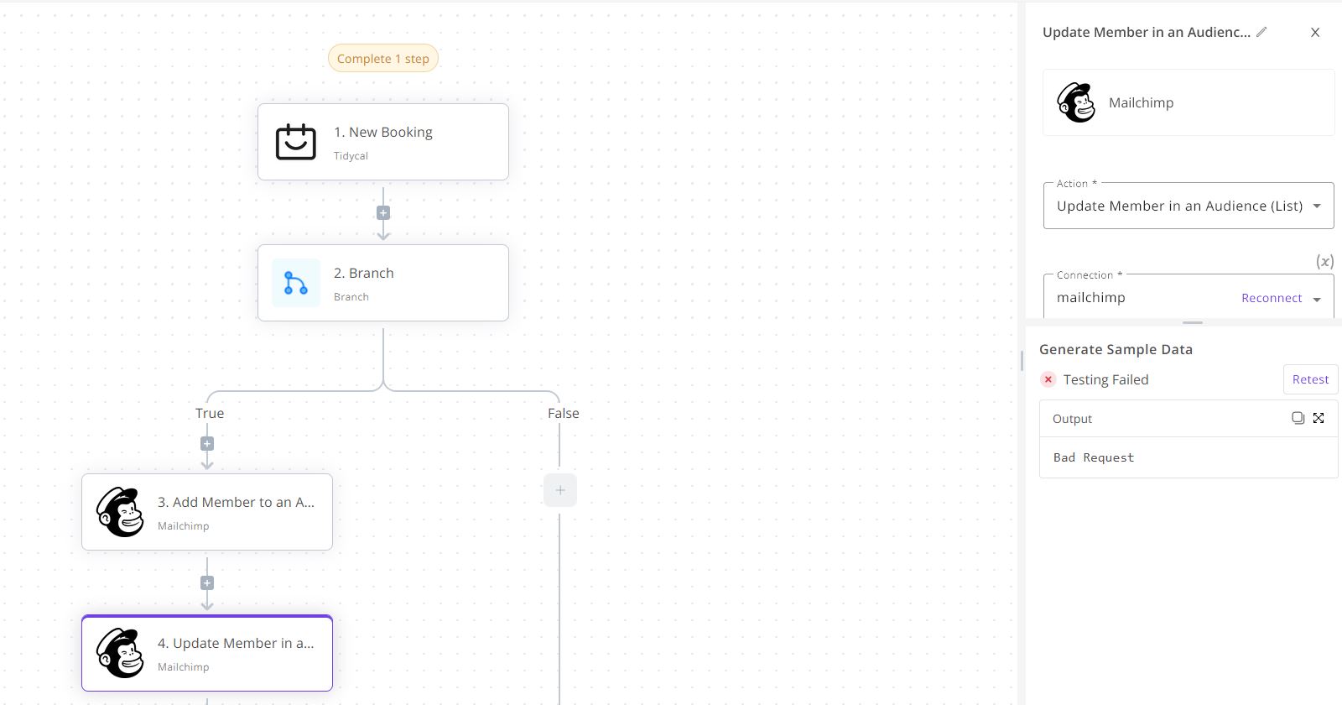1342x705 pixels.
Task: Click the pencil icon to rename the step
Action: click(1261, 32)
